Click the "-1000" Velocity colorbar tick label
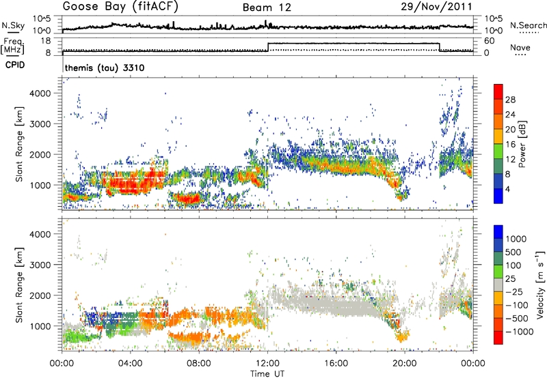Image resolution: width=547 pixels, height=378 pixels. [520, 332]
